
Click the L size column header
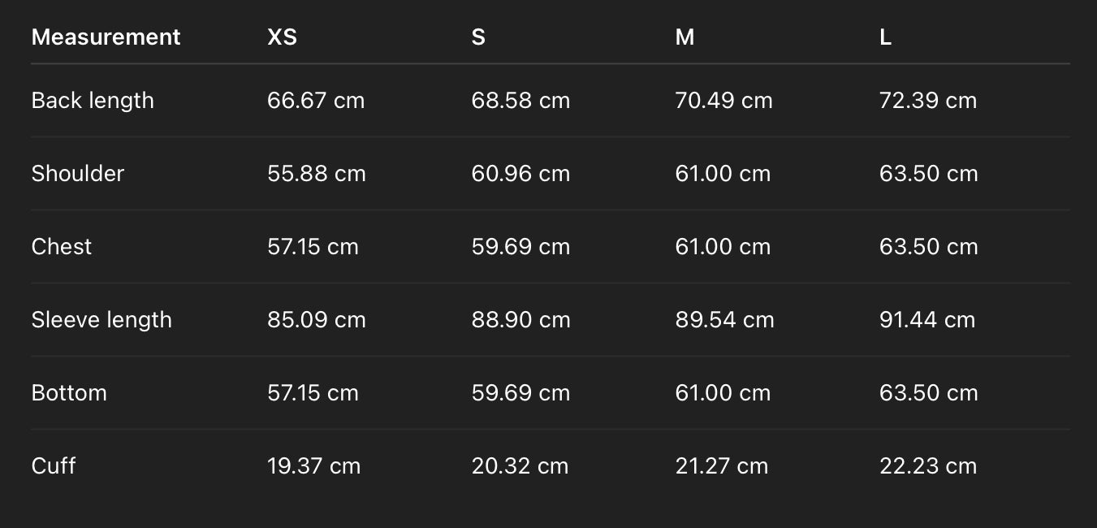[885, 37]
